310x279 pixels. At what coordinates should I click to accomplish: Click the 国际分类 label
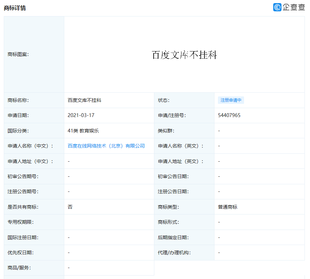(x=18, y=131)
